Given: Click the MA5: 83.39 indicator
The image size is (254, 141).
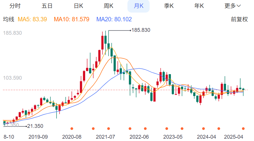Looking at the screenshot, I should tap(32, 19).
